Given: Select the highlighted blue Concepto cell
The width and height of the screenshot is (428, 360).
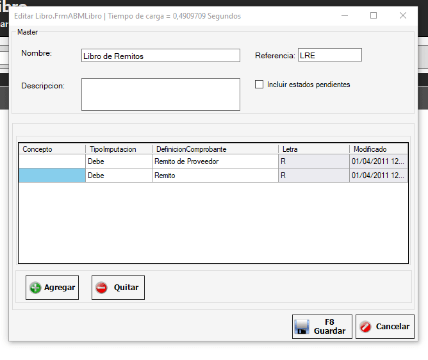Looking at the screenshot, I should [52, 176].
